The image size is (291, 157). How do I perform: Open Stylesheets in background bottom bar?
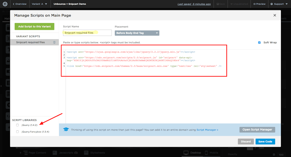[94, 153]
